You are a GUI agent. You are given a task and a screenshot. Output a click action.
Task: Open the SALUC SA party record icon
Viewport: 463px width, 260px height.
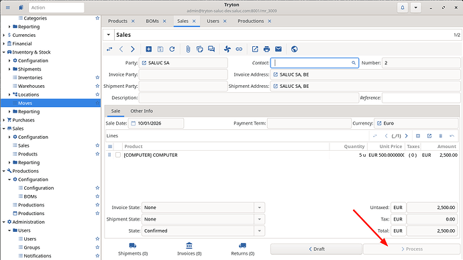point(144,63)
